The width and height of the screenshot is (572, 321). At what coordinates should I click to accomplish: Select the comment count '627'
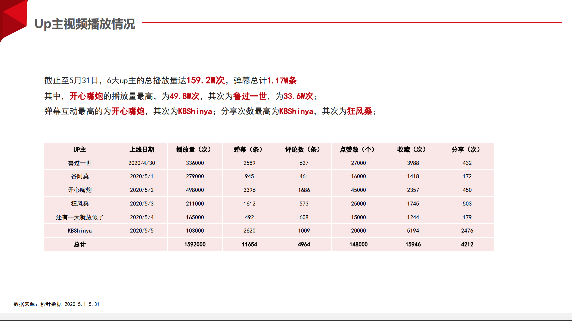pyautogui.click(x=304, y=163)
